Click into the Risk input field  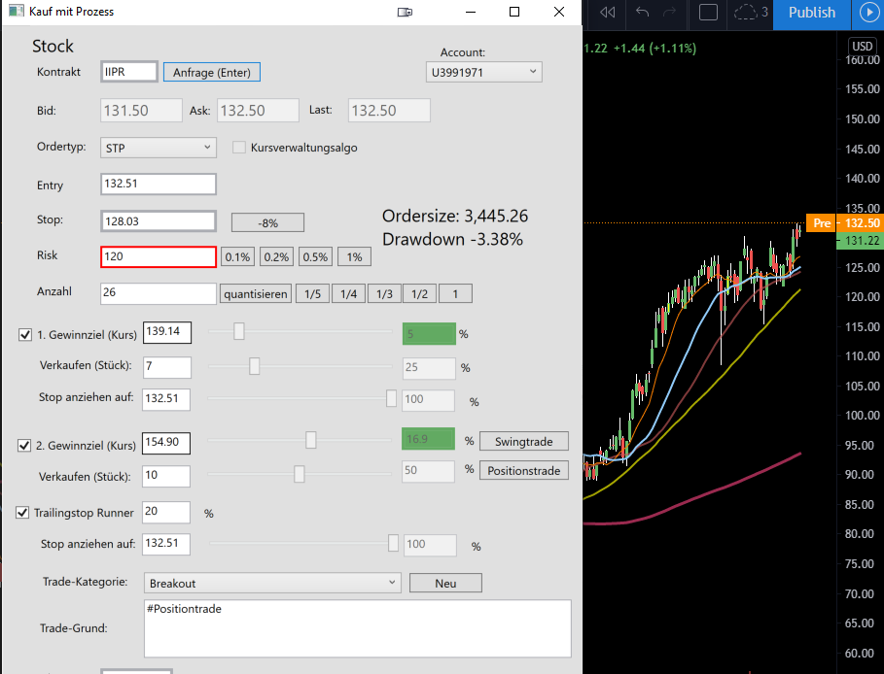click(x=159, y=256)
